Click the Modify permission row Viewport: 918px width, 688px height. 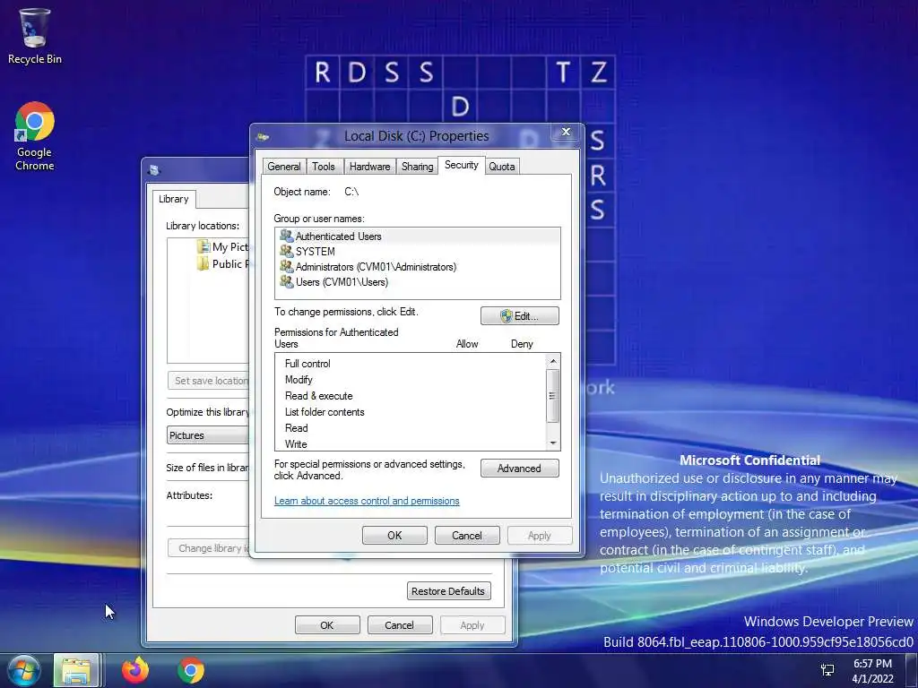coord(411,380)
